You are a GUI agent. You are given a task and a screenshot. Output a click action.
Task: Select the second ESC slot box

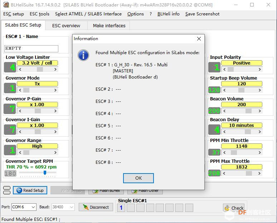(x=131, y=208)
